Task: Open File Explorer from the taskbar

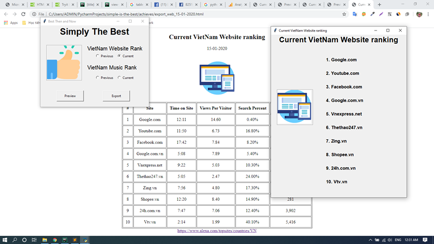Action: point(45,240)
